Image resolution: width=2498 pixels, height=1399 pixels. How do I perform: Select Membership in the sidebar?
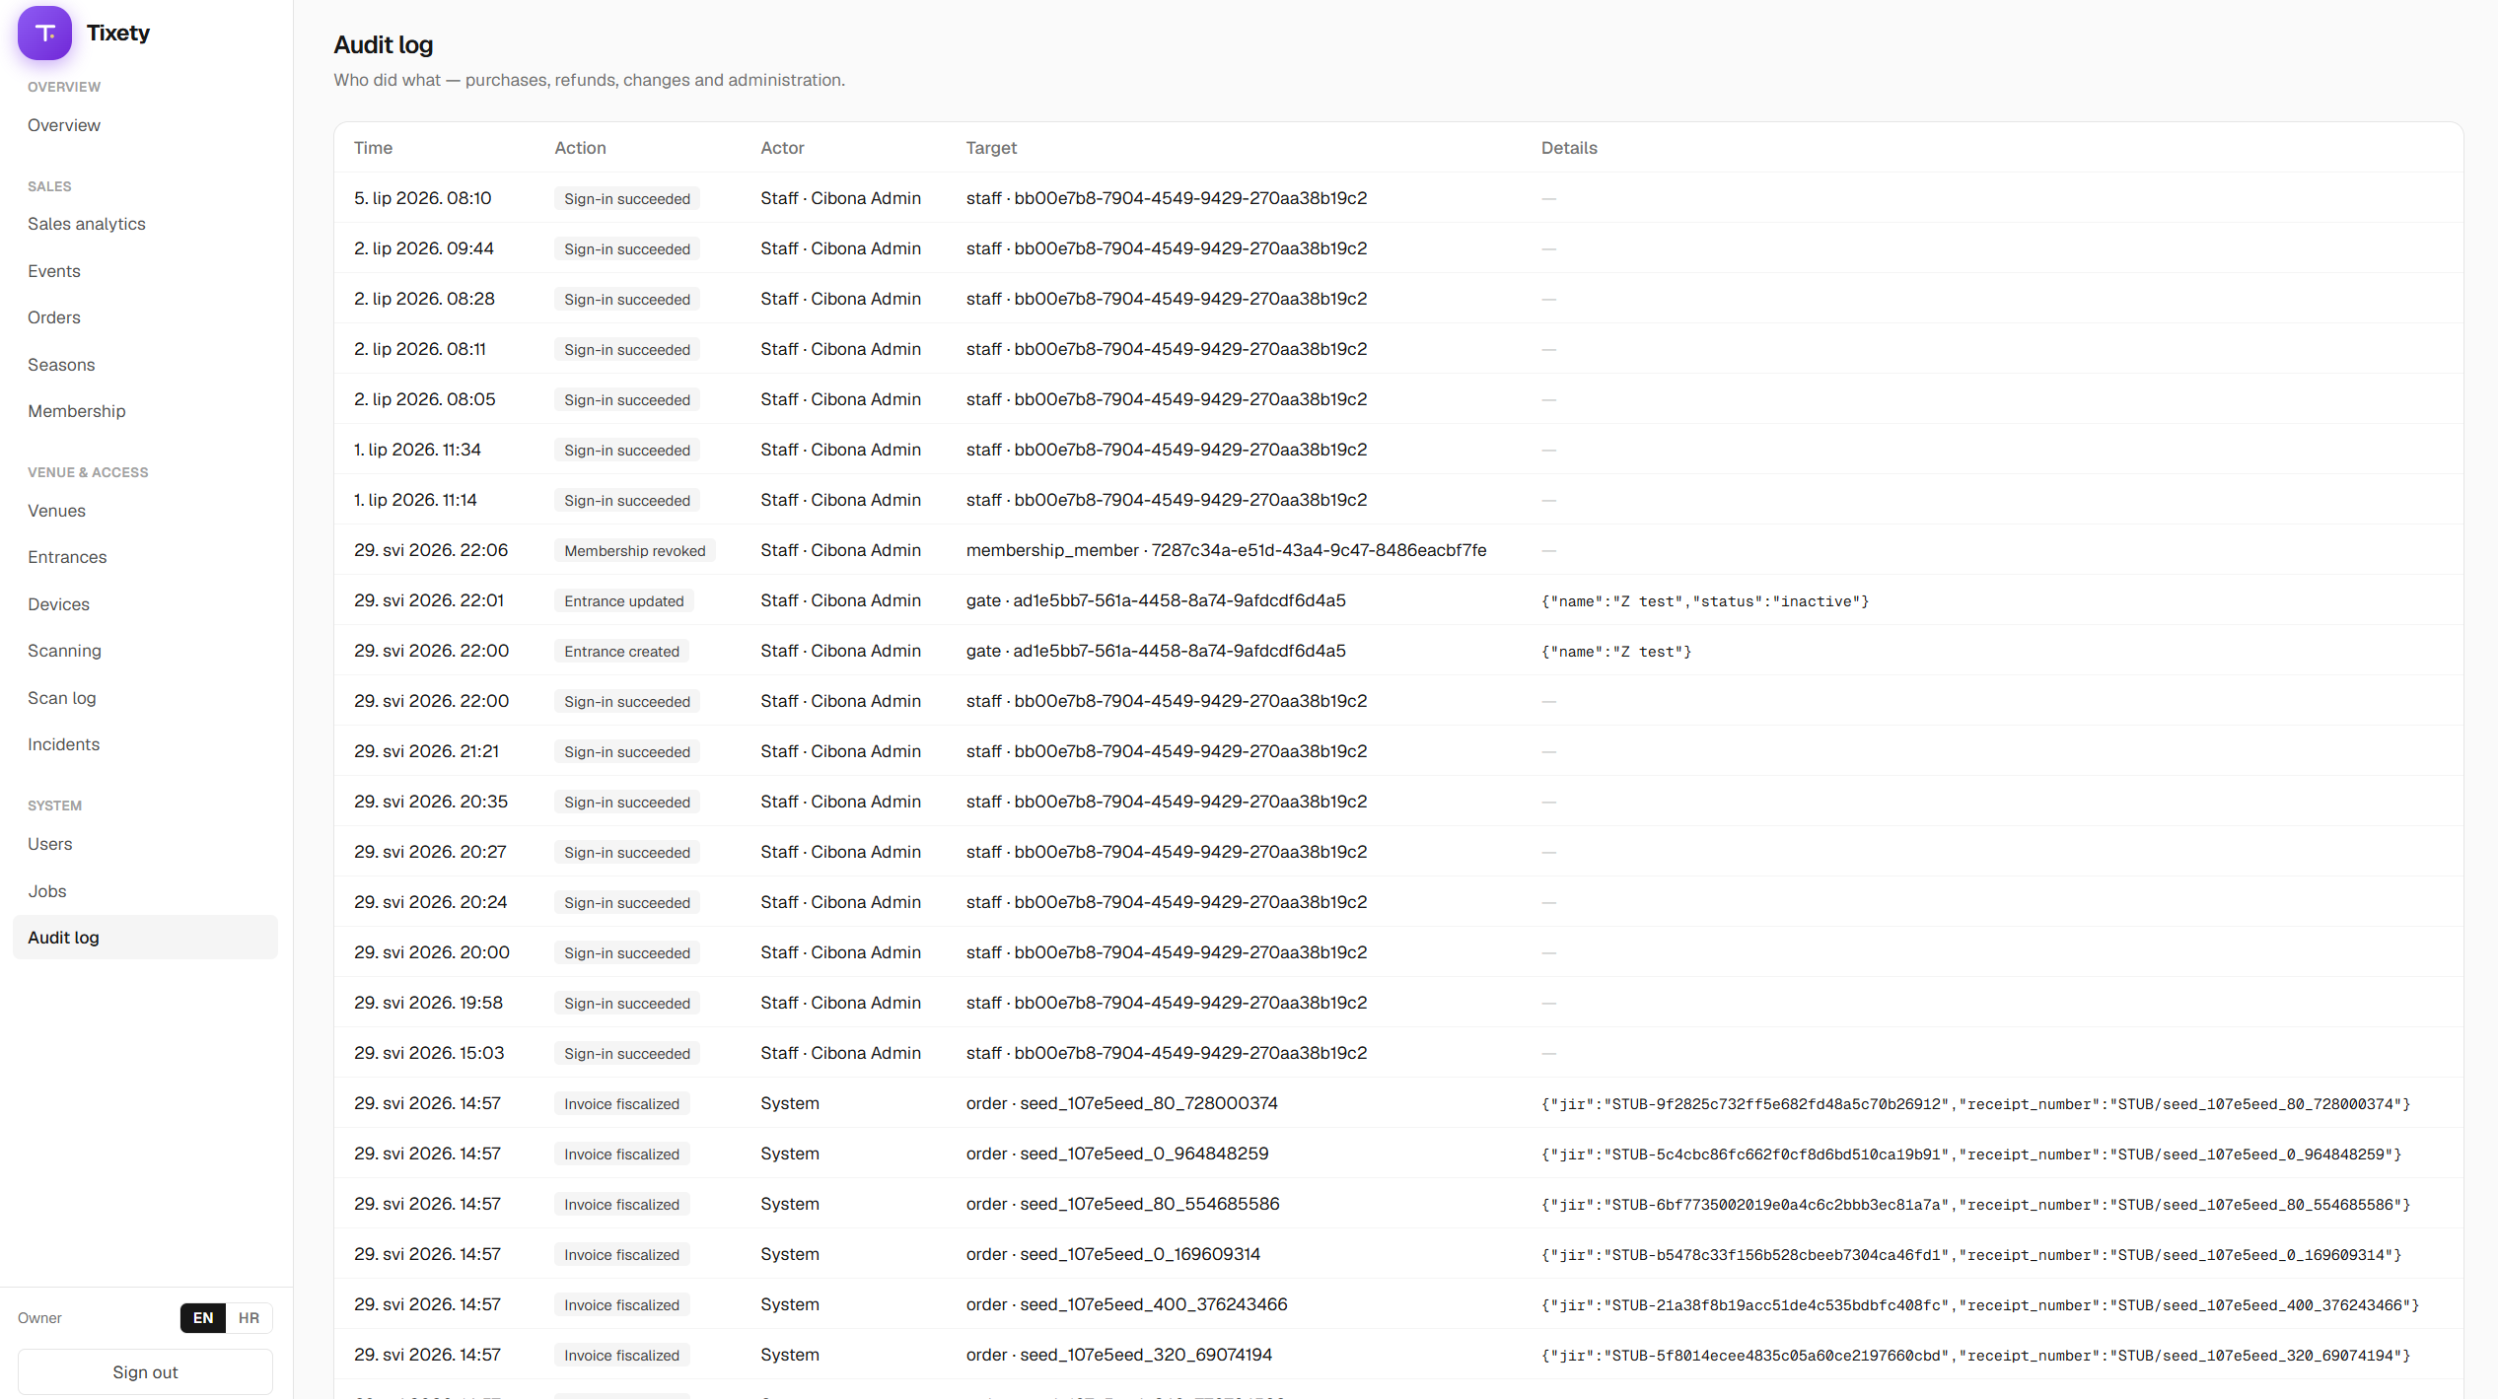(77, 411)
